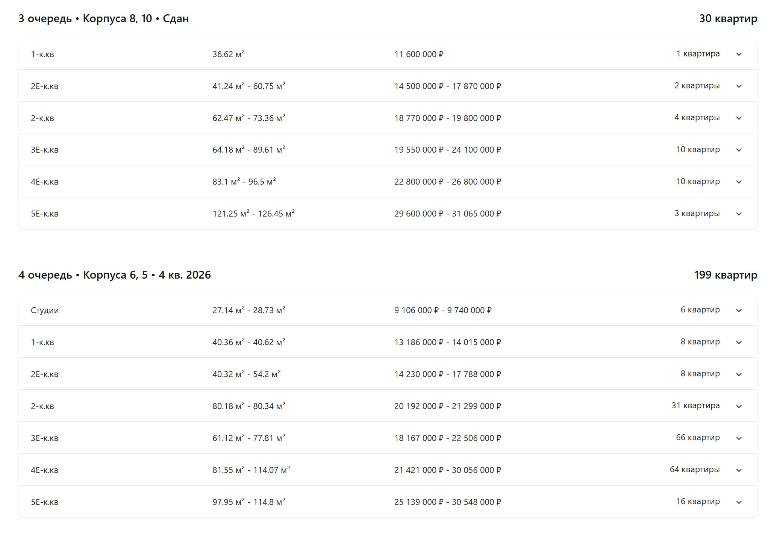Image resolution: width=774 pixels, height=535 pixels.
Task: Expand the 3Е-к.кв 66 квартир chevron
Action: pyautogui.click(x=739, y=438)
